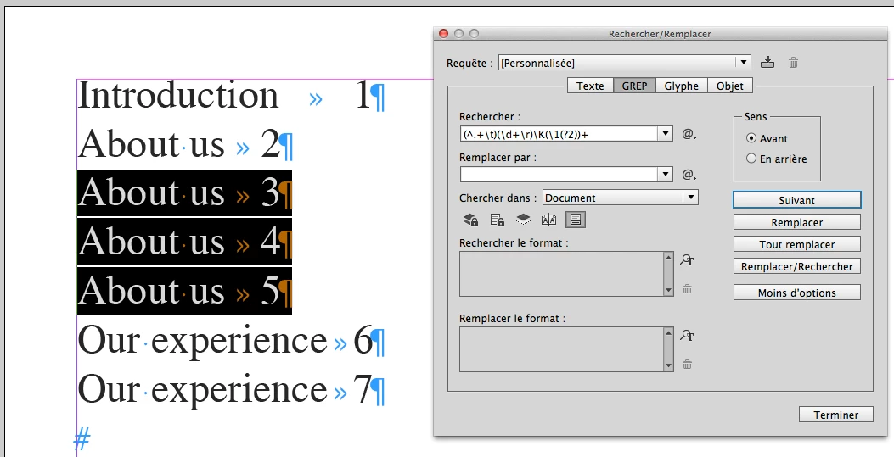Viewport: 894px width, 457px height.
Task: Clear the Remplacer le format attributes
Action: pyautogui.click(x=687, y=365)
